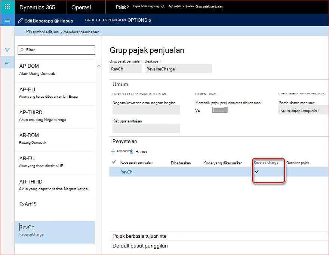The height and width of the screenshot is (255, 329).
Task: Click the Hapus trash icon in Penyetelan
Action: 131,152
